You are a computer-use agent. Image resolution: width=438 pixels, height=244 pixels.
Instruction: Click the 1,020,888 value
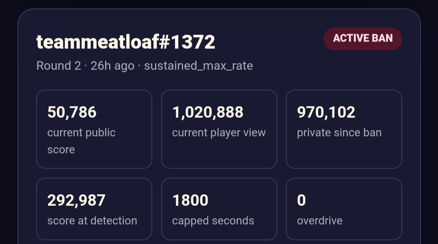click(x=208, y=112)
